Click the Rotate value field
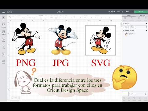 click(88, 18)
